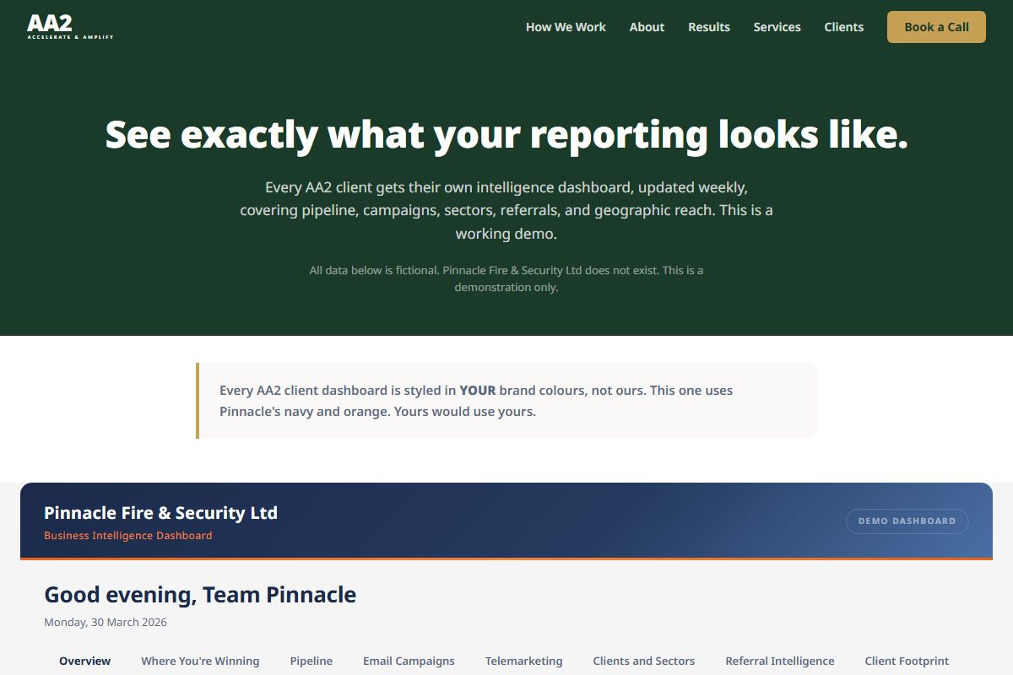The height and width of the screenshot is (675, 1013).
Task: Click the Pinnacle Fire & Security Ltd heading
Action: click(x=160, y=512)
